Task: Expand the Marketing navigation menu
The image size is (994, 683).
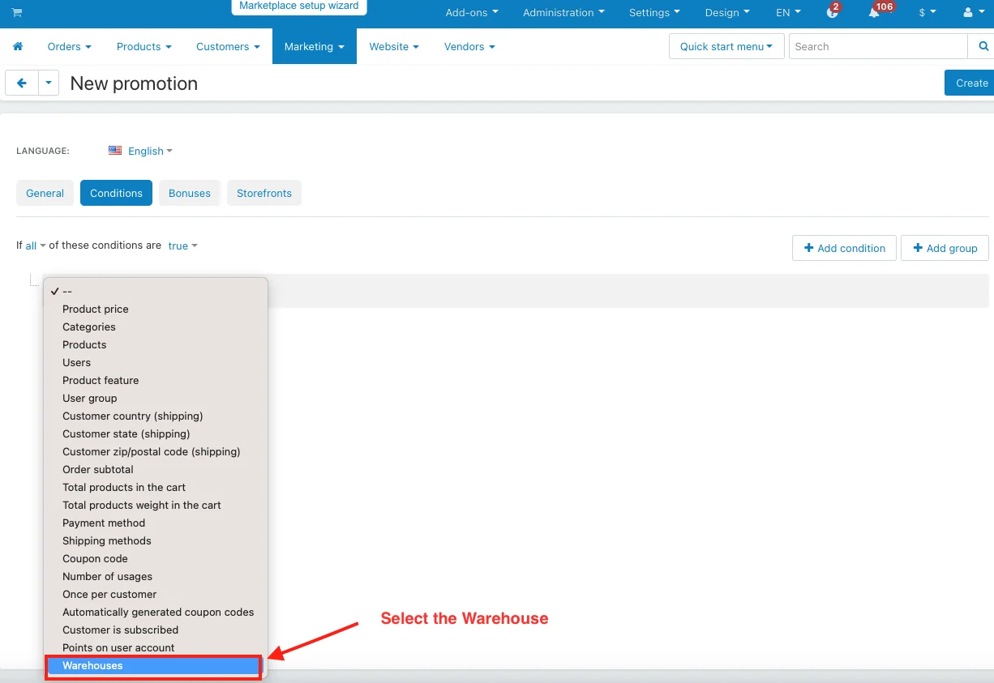Action: (314, 47)
